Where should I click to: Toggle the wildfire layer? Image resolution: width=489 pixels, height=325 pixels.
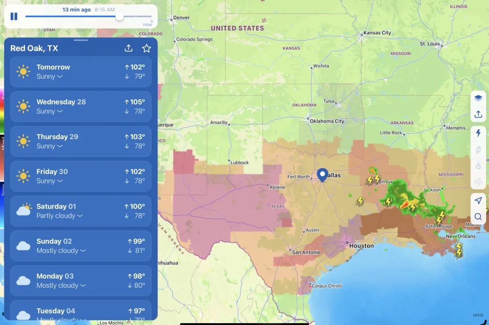coord(478,165)
